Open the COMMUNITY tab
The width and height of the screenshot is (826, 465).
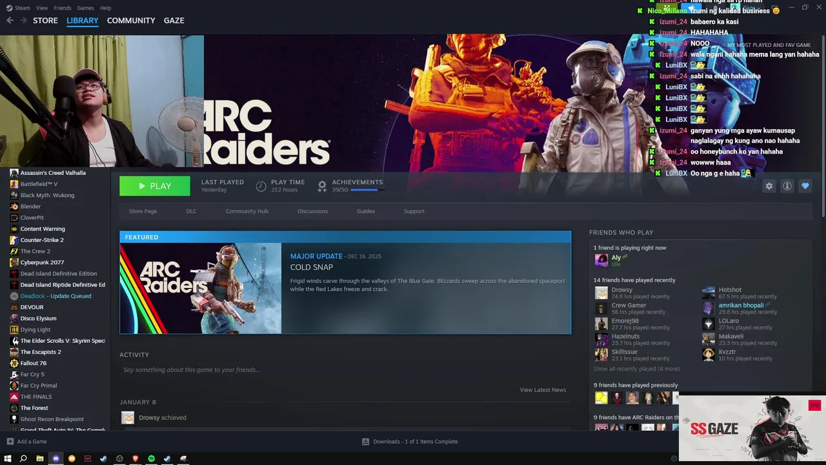pos(131,21)
